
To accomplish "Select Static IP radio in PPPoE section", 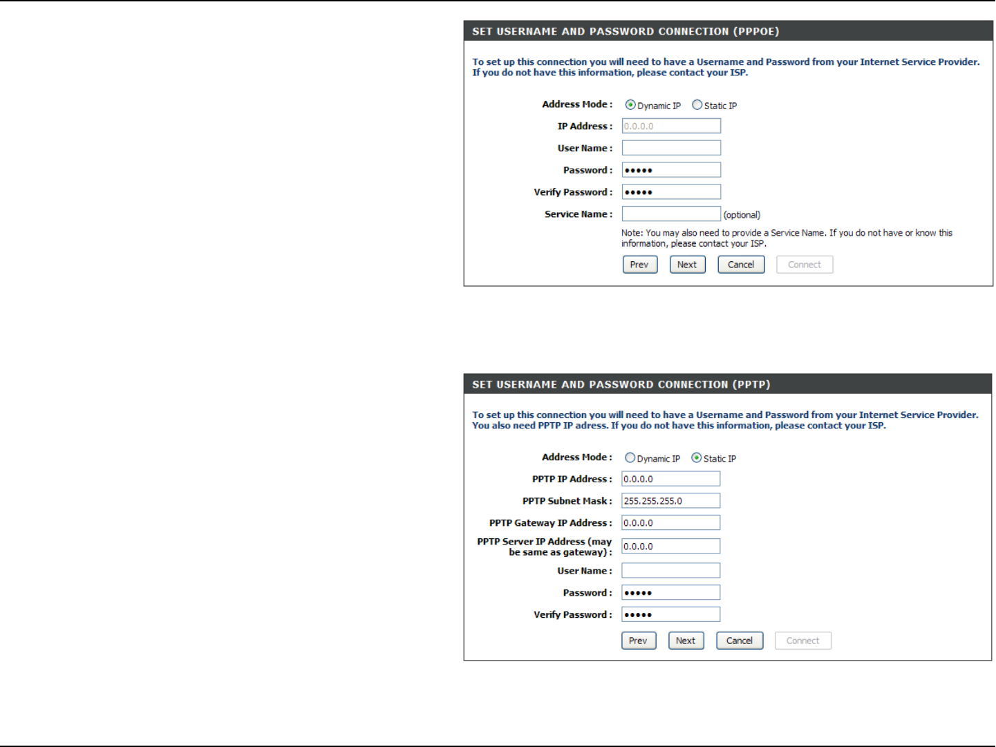I will click(x=697, y=105).
